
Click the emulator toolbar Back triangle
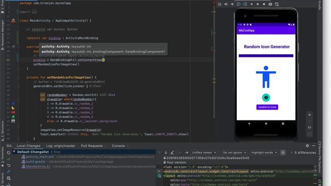tap(251, 4)
